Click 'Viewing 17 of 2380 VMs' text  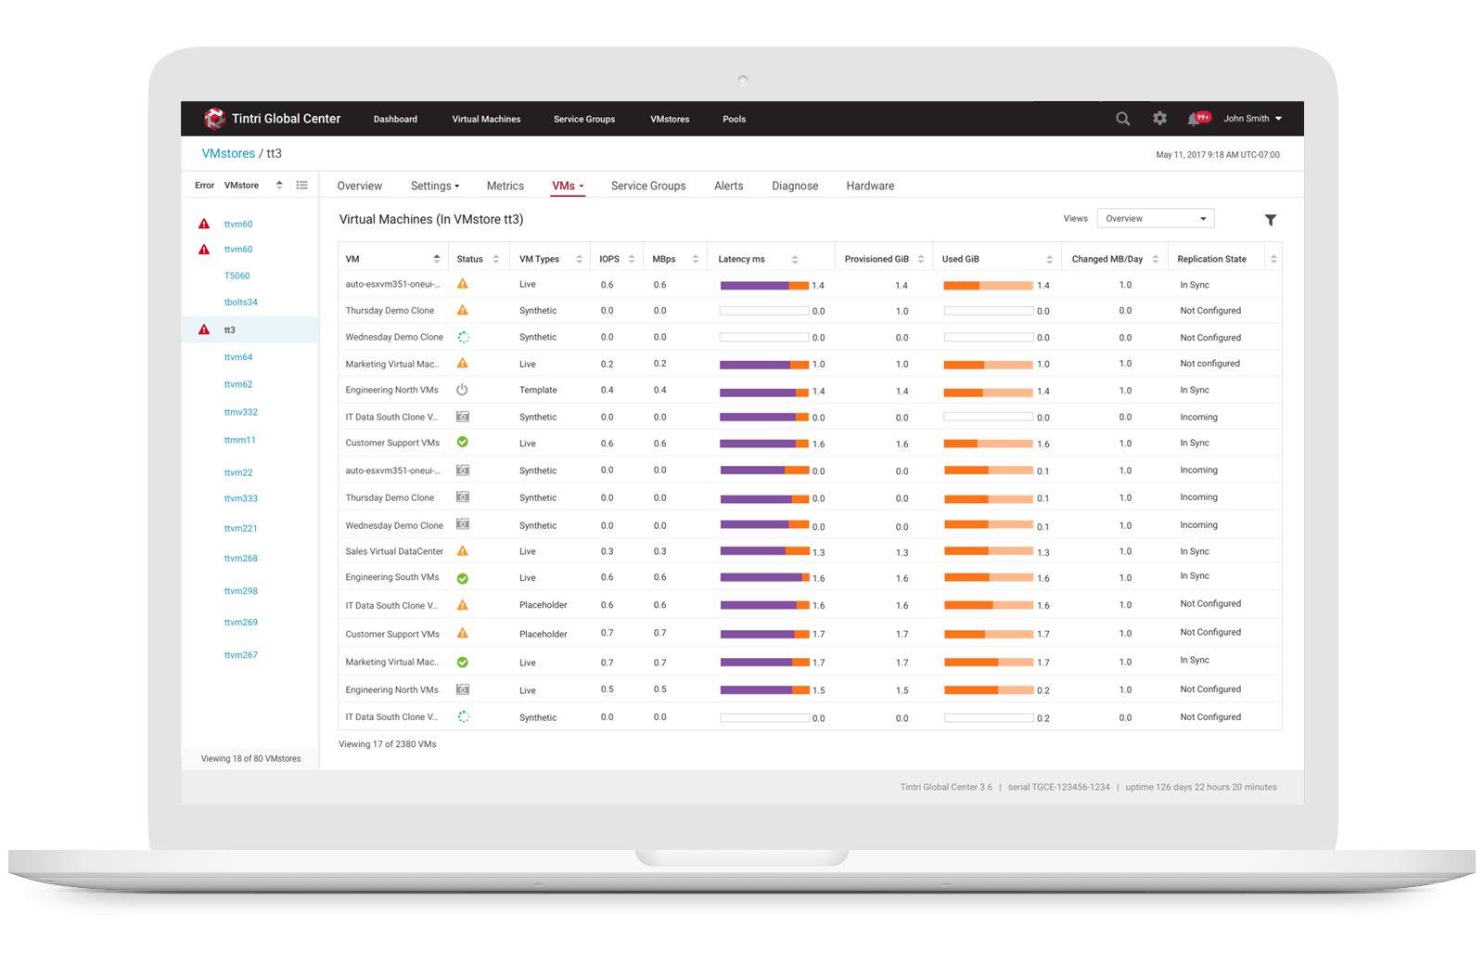(388, 744)
